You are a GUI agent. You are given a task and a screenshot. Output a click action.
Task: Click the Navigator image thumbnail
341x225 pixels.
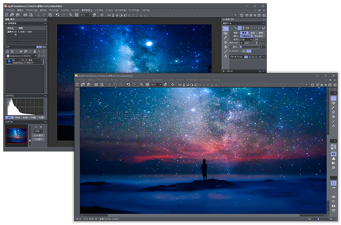(x=16, y=135)
